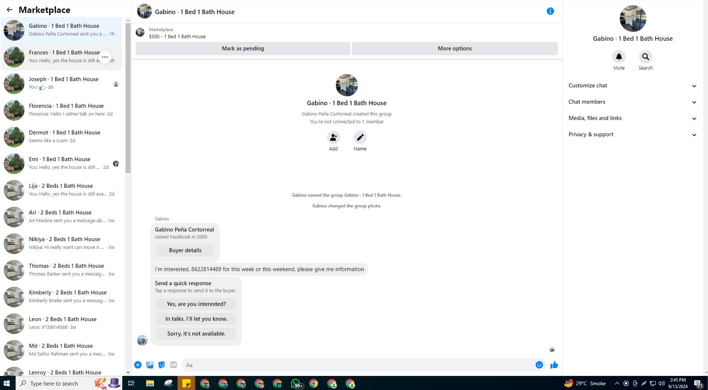Mute the conversation with bell icon

[x=619, y=57]
